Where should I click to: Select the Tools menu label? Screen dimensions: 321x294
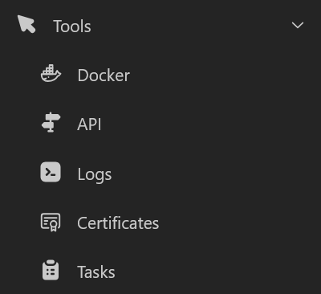point(72,27)
